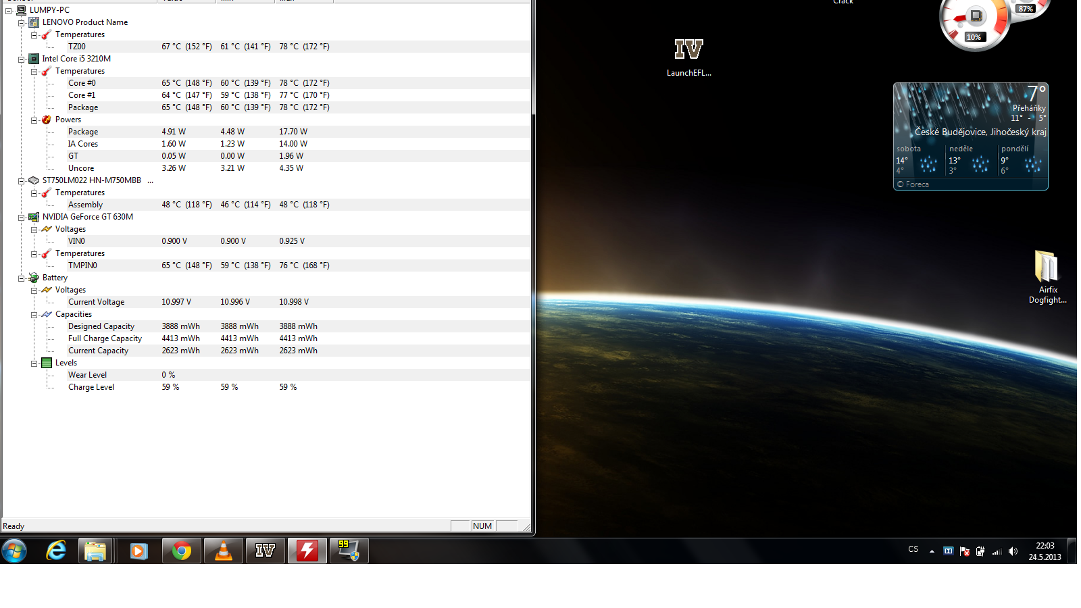Viewport: 1081px width, 608px height.
Task: Open Windows Media Player from the taskbar
Action: [x=139, y=551]
